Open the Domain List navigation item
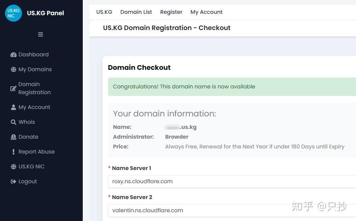 tap(136, 12)
